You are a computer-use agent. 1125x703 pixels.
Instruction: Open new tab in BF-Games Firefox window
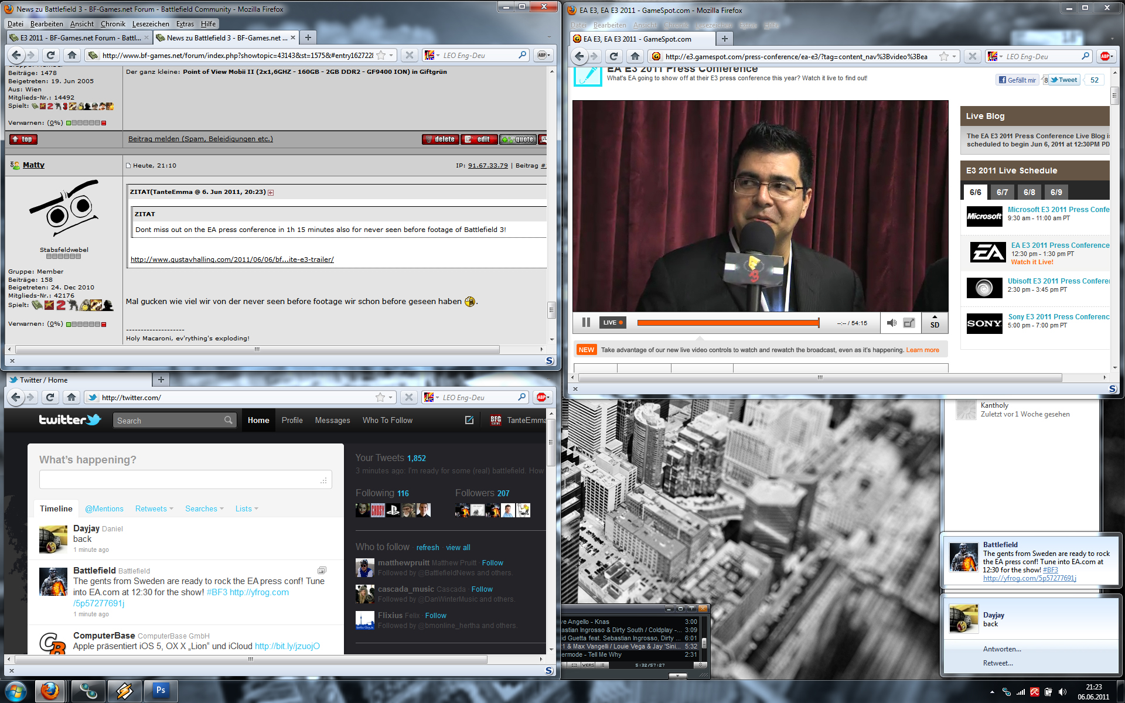pos(308,37)
